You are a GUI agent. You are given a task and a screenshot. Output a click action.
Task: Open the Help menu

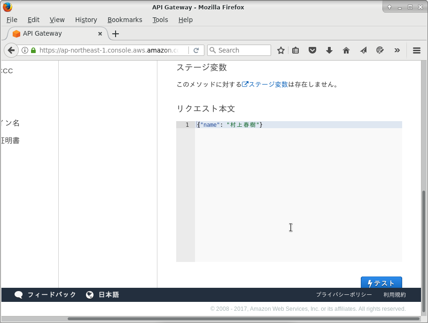186,20
